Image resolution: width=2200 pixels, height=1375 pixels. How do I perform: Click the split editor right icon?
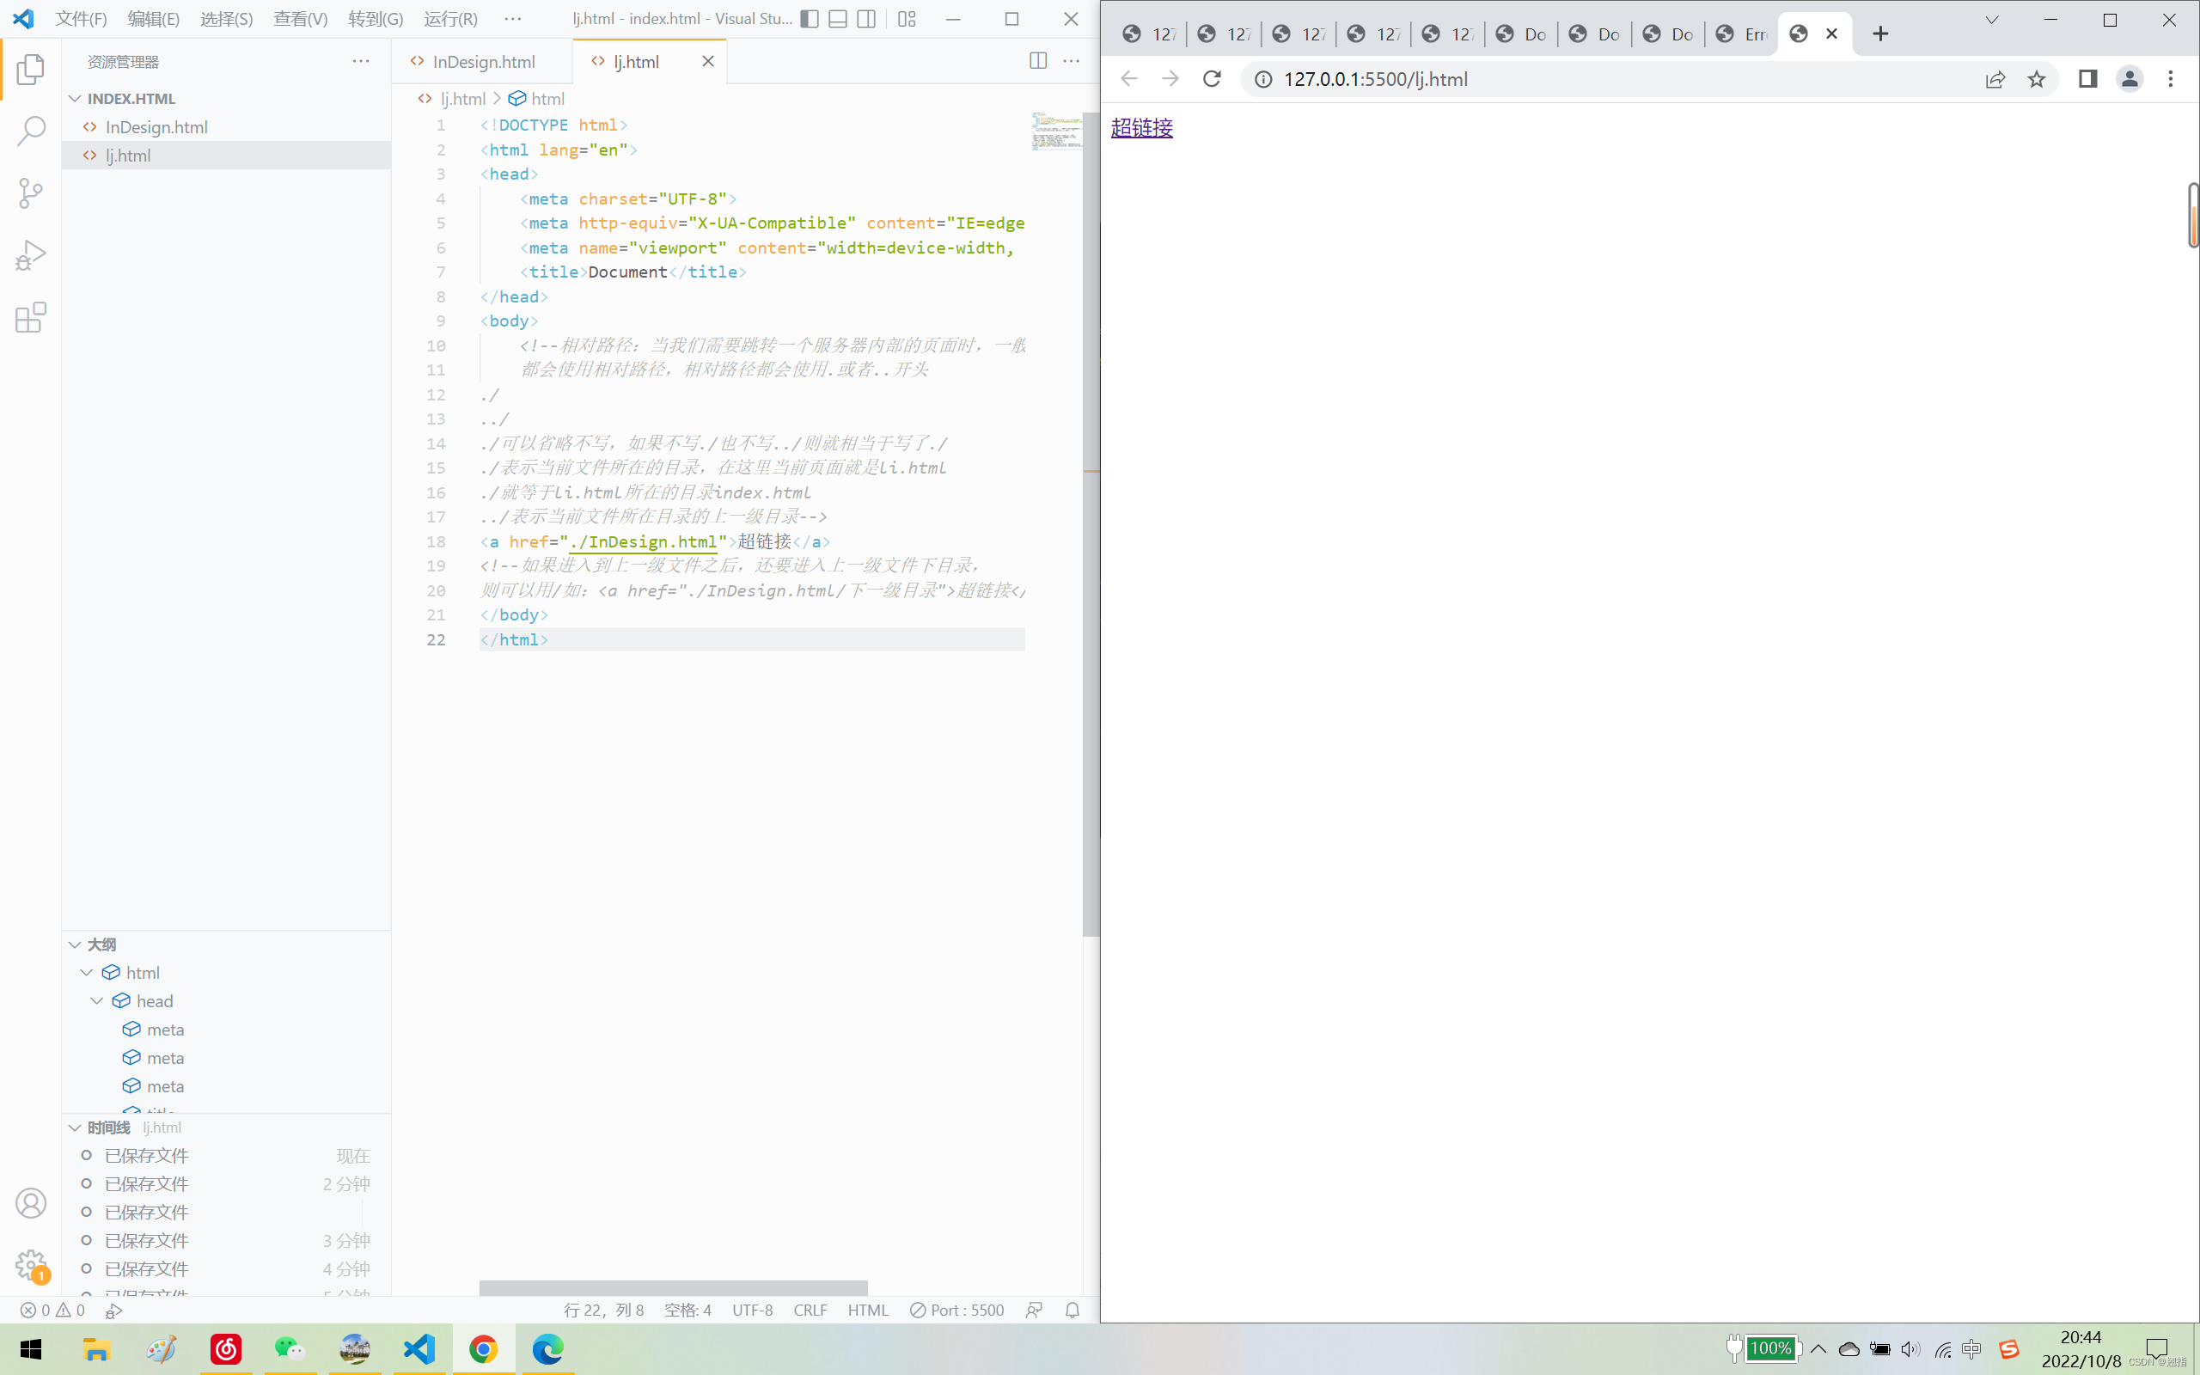tap(1037, 61)
